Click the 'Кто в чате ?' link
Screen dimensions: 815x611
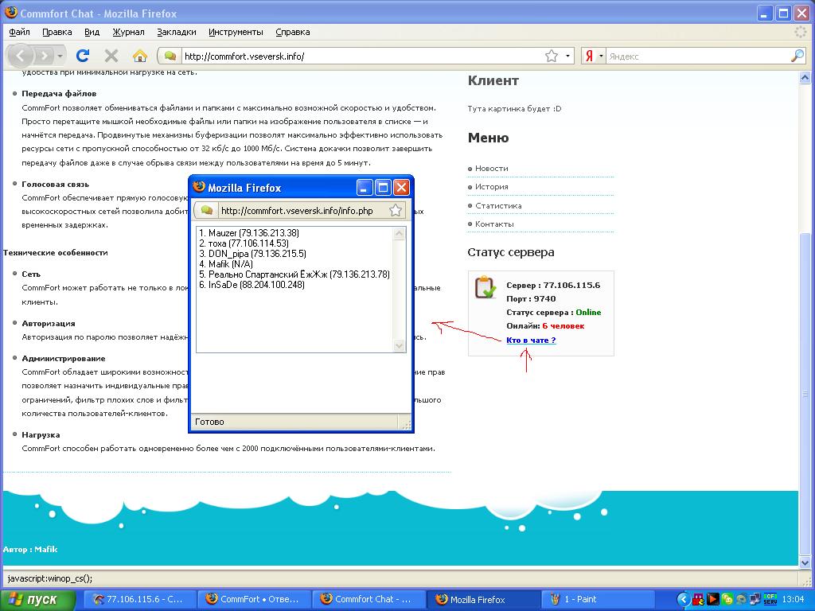coord(531,341)
